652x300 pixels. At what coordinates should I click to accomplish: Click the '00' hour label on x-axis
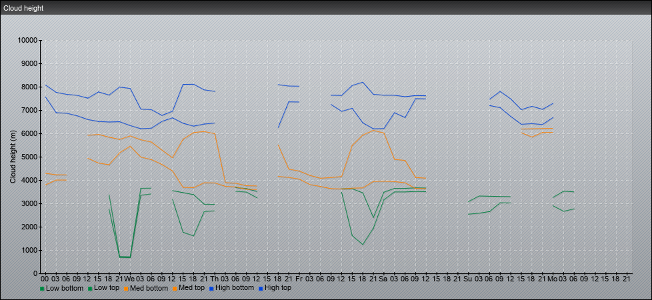point(45,279)
